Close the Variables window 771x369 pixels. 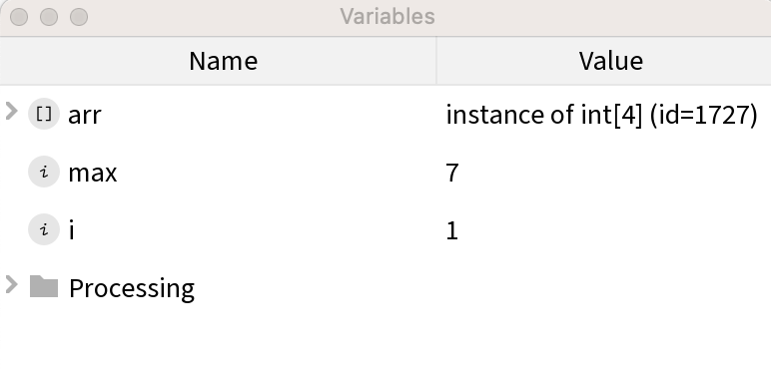tap(19, 17)
